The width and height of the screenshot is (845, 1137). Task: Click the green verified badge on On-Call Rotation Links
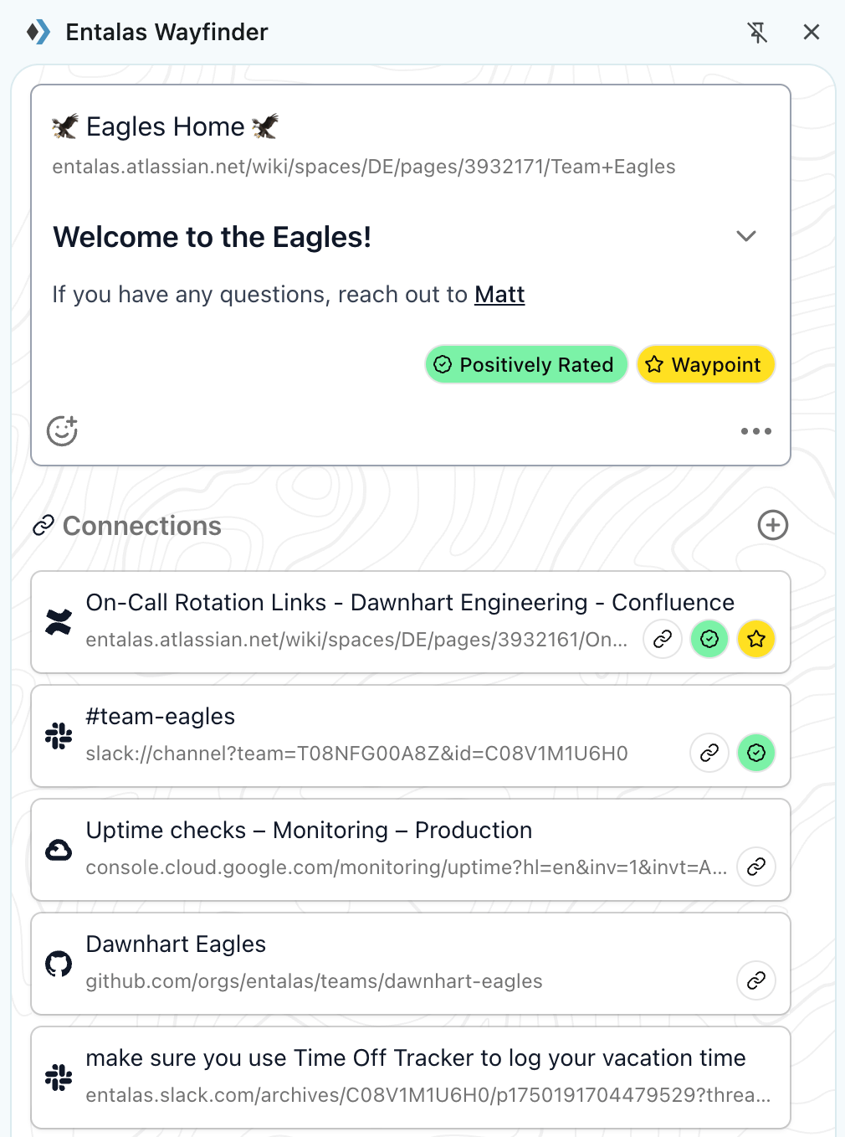point(709,639)
